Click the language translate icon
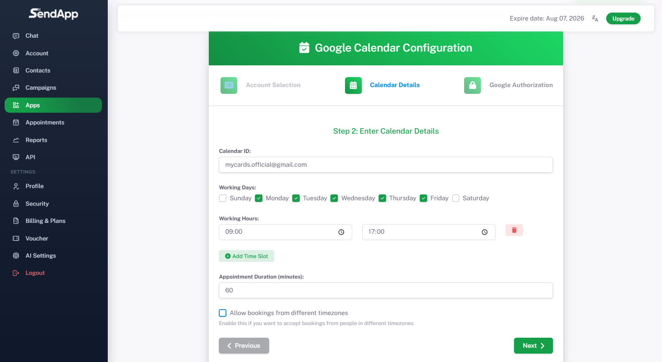662x362 pixels. pyautogui.click(x=595, y=18)
